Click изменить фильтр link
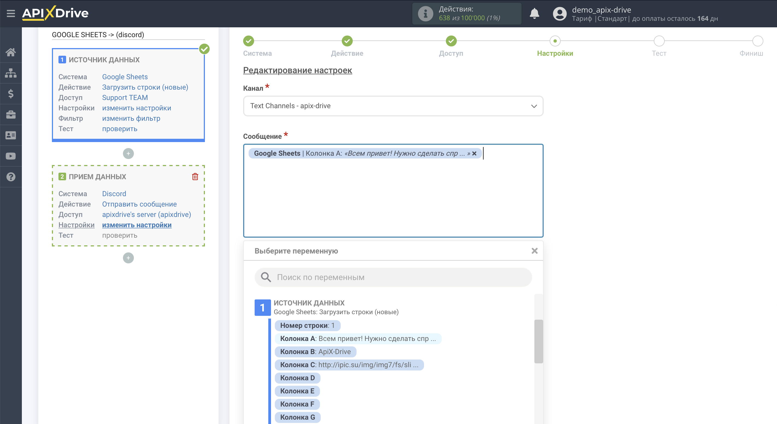Image resolution: width=777 pixels, height=424 pixels. coord(131,118)
